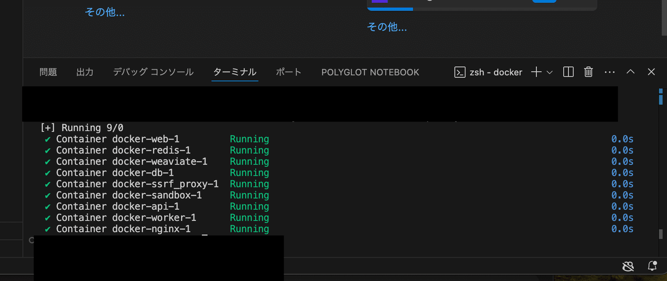Switch to the 問題 tab

point(48,72)
